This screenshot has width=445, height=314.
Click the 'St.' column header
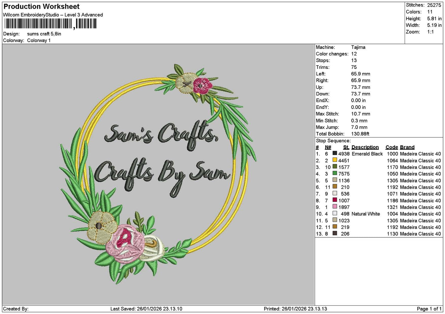pyautogui.click(x=346, y=147)
